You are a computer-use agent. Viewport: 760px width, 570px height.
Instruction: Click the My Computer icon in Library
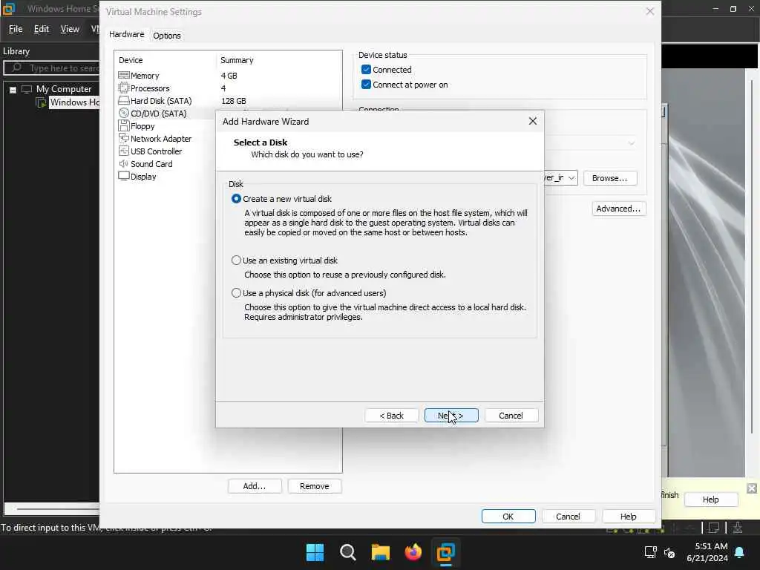point(27,89)
